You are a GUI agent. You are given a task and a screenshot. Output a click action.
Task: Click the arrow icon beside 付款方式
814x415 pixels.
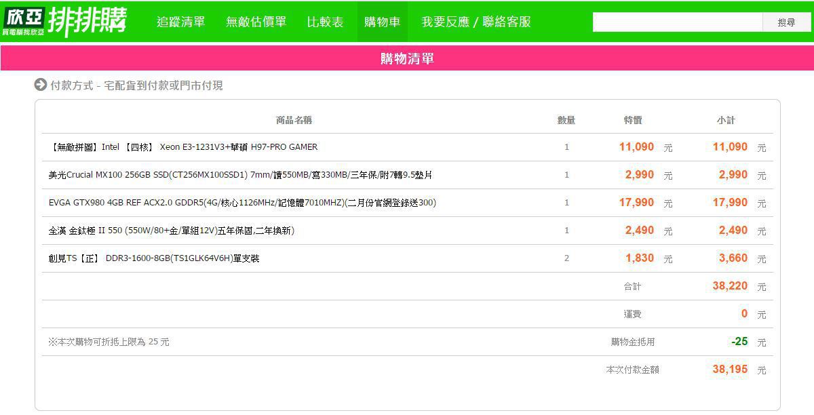(41, 85)
